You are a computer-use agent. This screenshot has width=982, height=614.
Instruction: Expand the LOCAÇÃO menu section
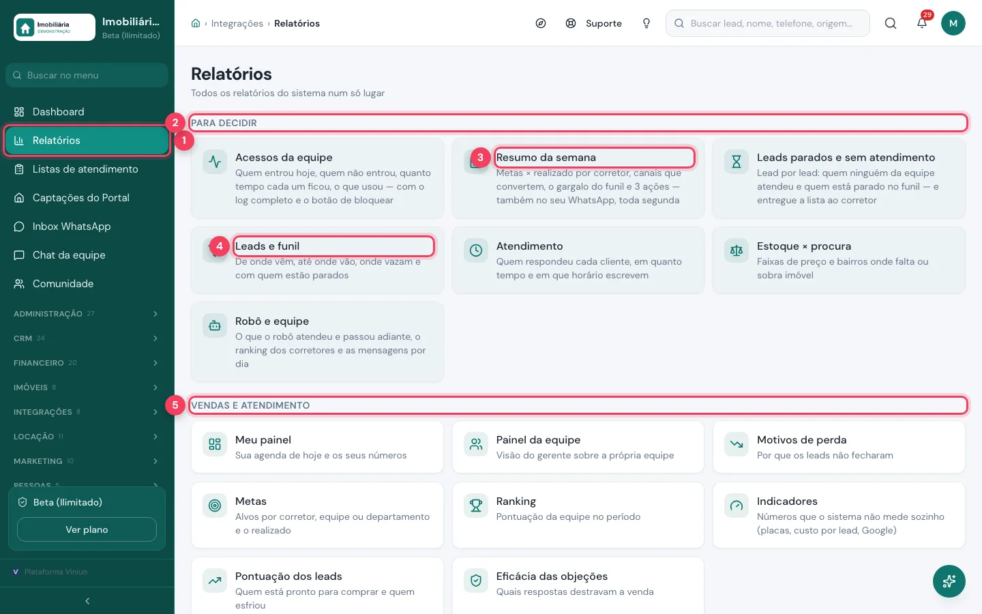pos(87,437)
